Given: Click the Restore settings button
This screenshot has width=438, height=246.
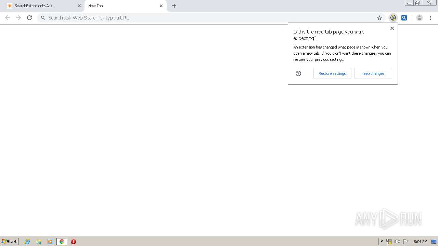Looking at the screenshot, I should point(332,73).
